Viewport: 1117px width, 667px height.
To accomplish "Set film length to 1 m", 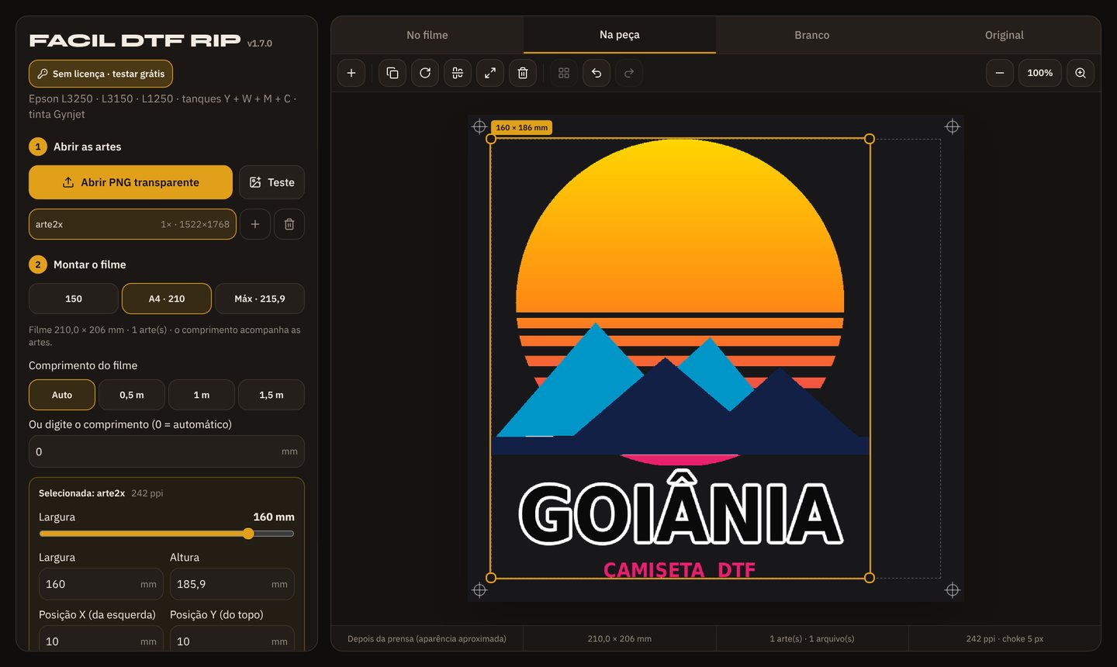I will tap(202, 395).
